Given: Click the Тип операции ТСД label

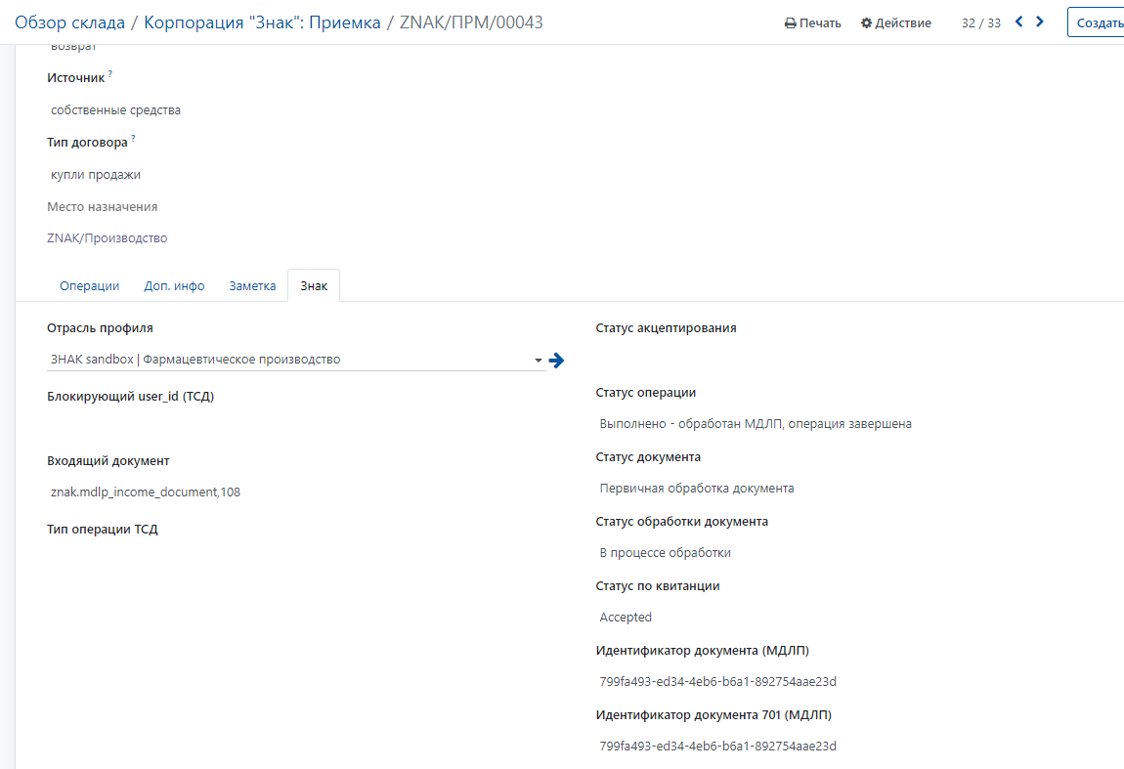Looking at the screenshot, I should [x=103, y=529].
